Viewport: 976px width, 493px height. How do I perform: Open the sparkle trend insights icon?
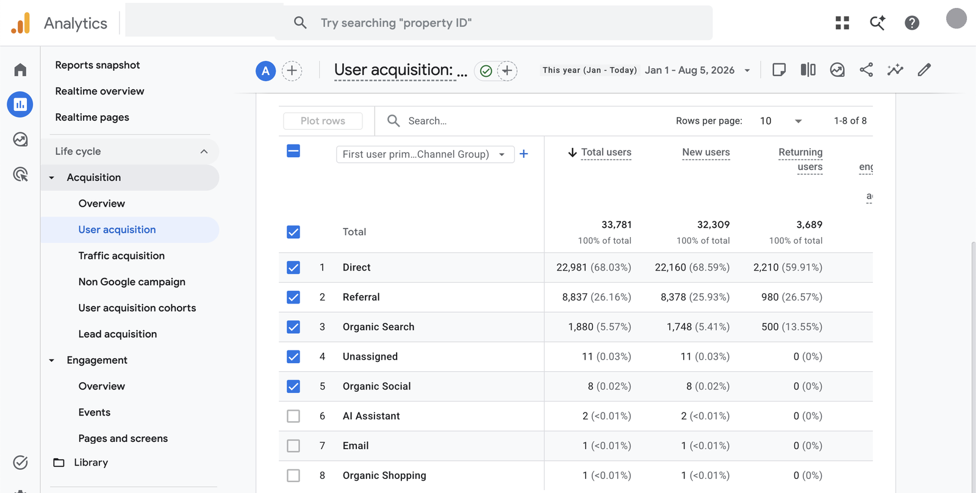pyautogui.click(x=895, y=70)
